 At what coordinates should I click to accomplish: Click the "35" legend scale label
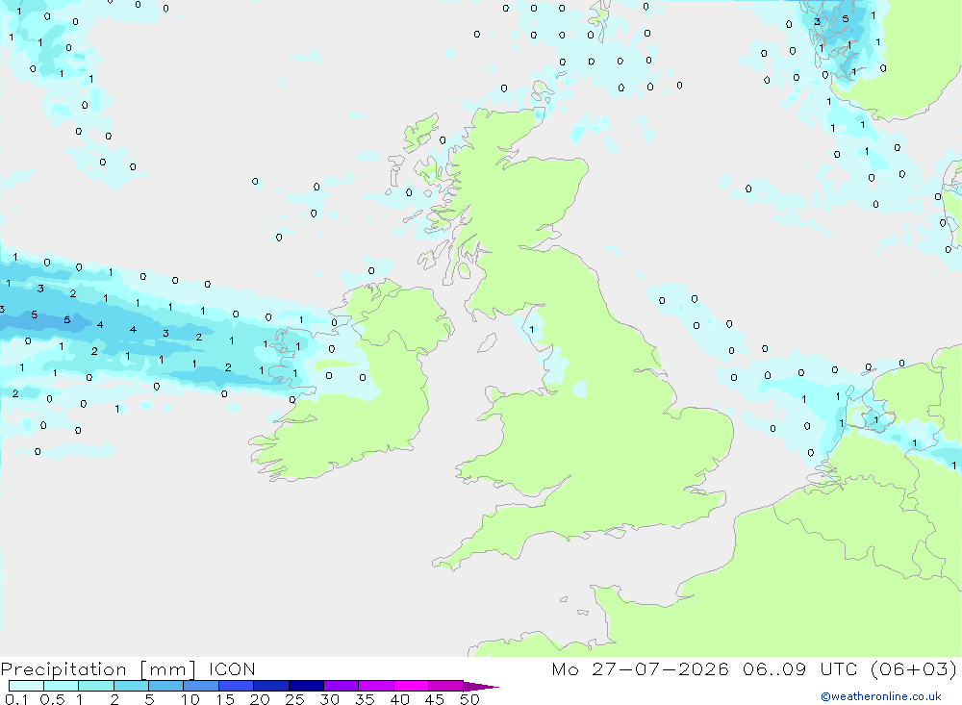365,699
